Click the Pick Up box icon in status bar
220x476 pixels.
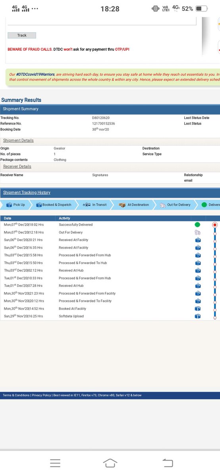[9, 205]
